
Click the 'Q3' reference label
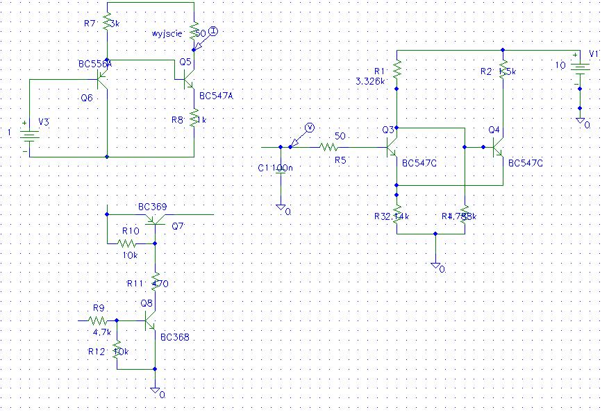tap(388, 130)
